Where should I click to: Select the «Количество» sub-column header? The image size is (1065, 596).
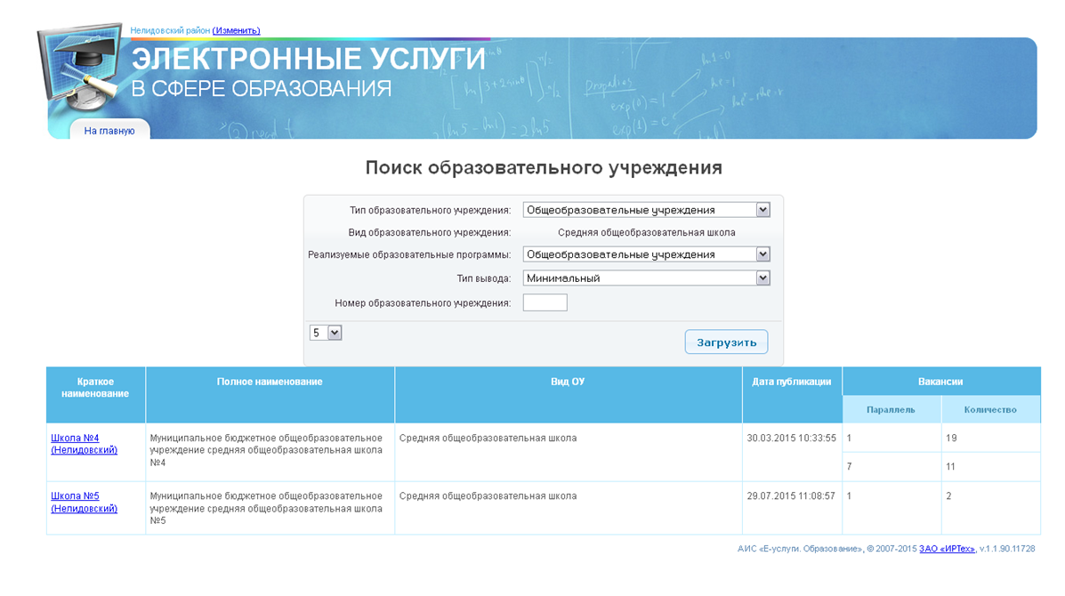click(990, 410)
